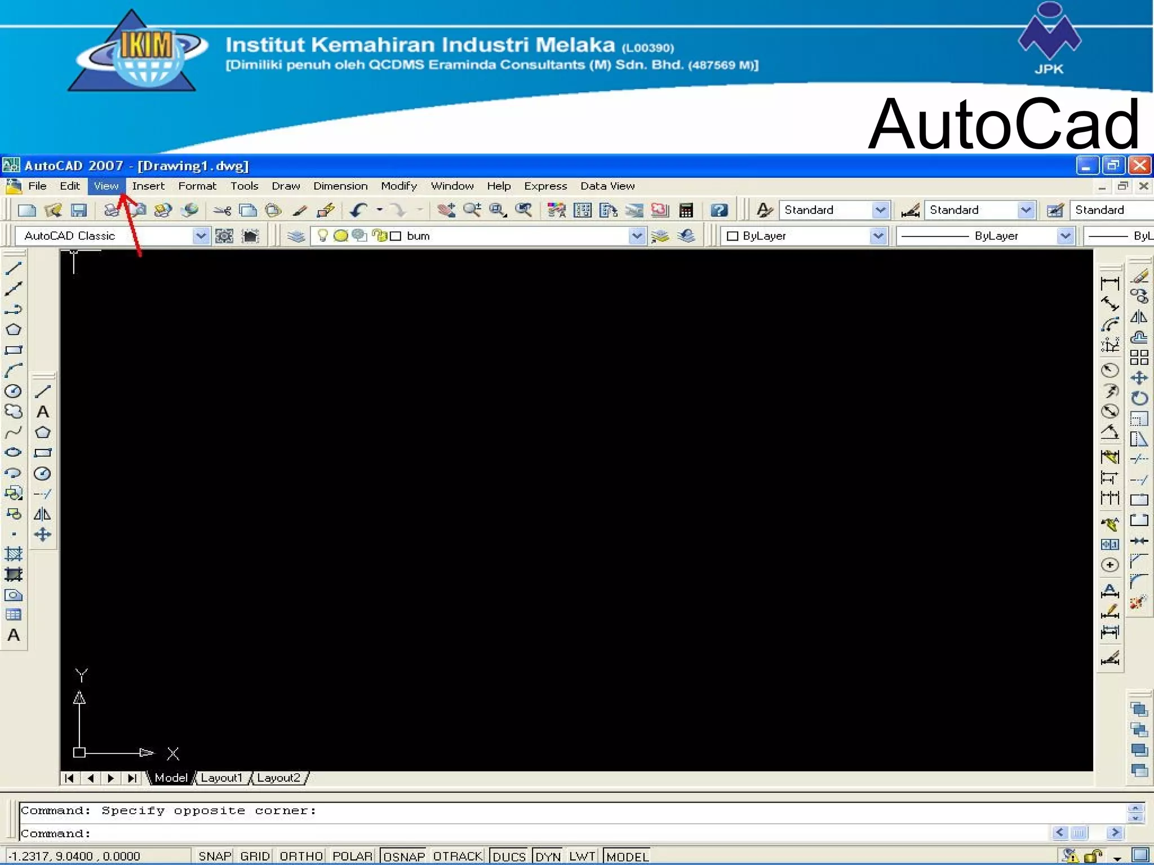
Task: Select the Polygon tool in left toolbar
Action: [14, 329]
